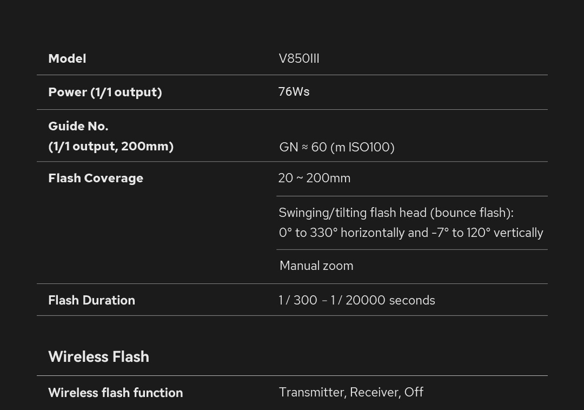The image size is (584, 410).
Task: Select the GN ≈ 60 (m ISO100) value
Action: point(336,147)
